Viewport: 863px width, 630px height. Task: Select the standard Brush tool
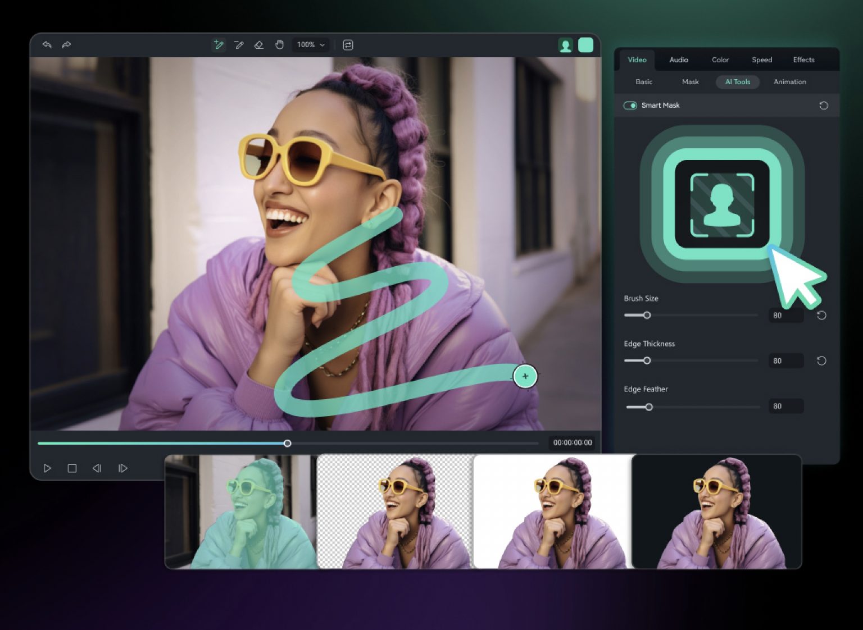click(239, 45)
